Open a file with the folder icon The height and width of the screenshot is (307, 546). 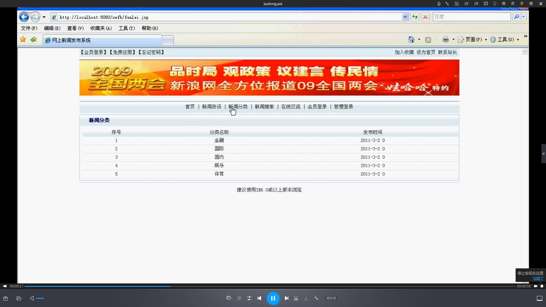pyautogui.click(x=19, y=298)
